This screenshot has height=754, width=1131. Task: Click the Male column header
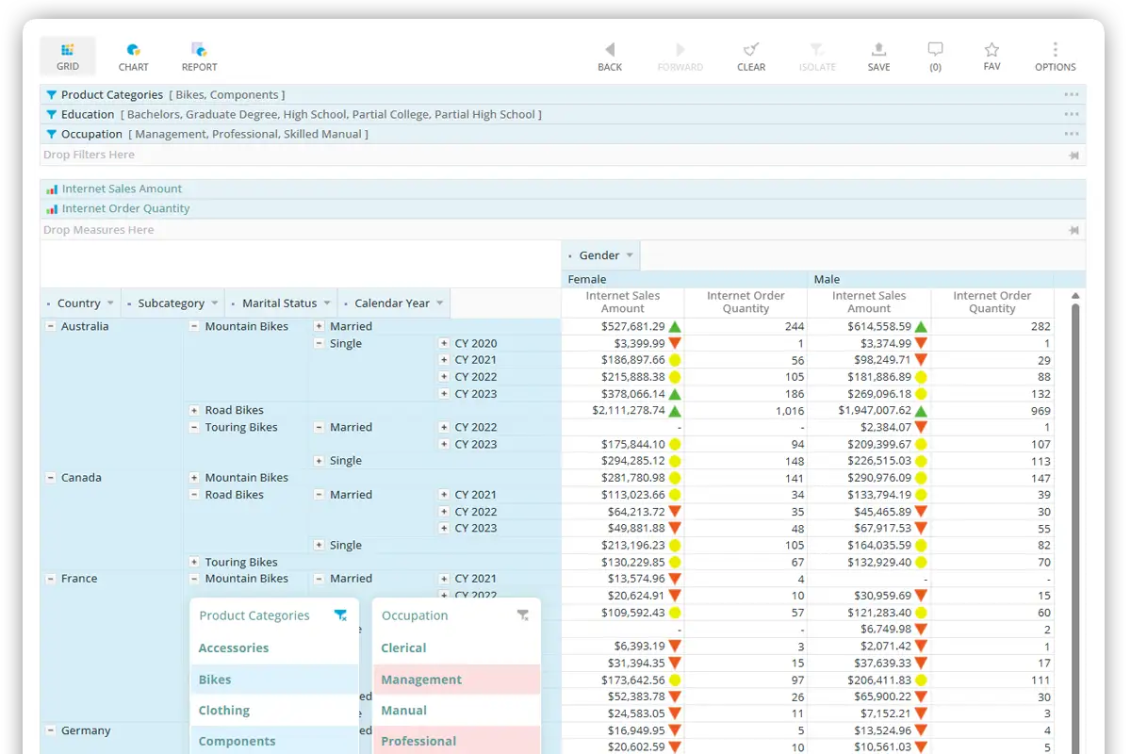point(931,280)
